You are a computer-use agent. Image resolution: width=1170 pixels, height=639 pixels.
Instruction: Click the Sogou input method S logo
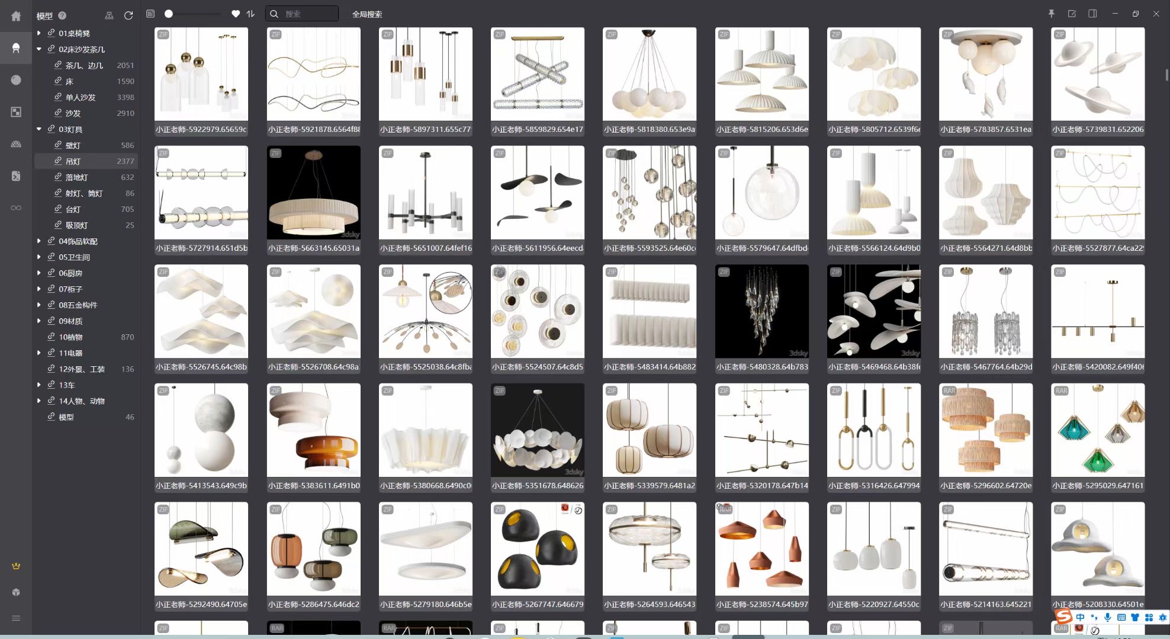[1063, 617]
